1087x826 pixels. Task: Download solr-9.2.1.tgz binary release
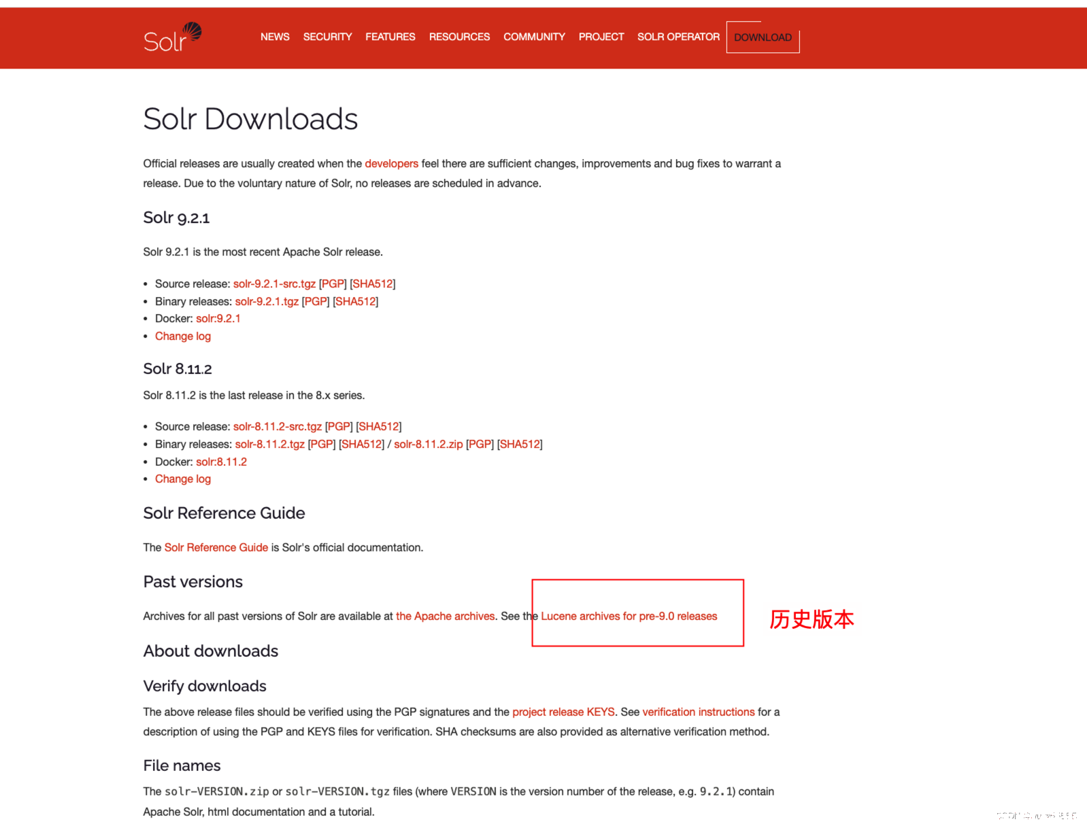coord(267,301)
